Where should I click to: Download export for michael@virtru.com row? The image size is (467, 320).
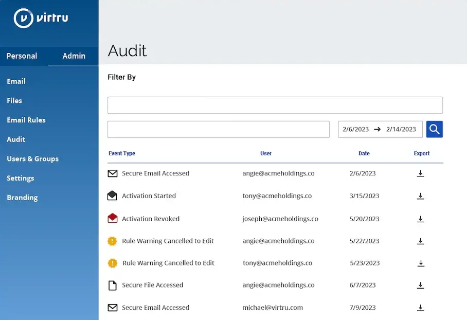[x=420, y=308]
